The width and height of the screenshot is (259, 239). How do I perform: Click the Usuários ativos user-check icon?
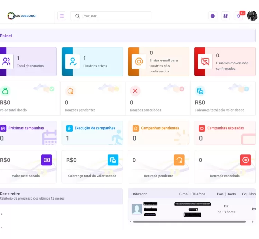pyautogui.click(x=73, y=62)
